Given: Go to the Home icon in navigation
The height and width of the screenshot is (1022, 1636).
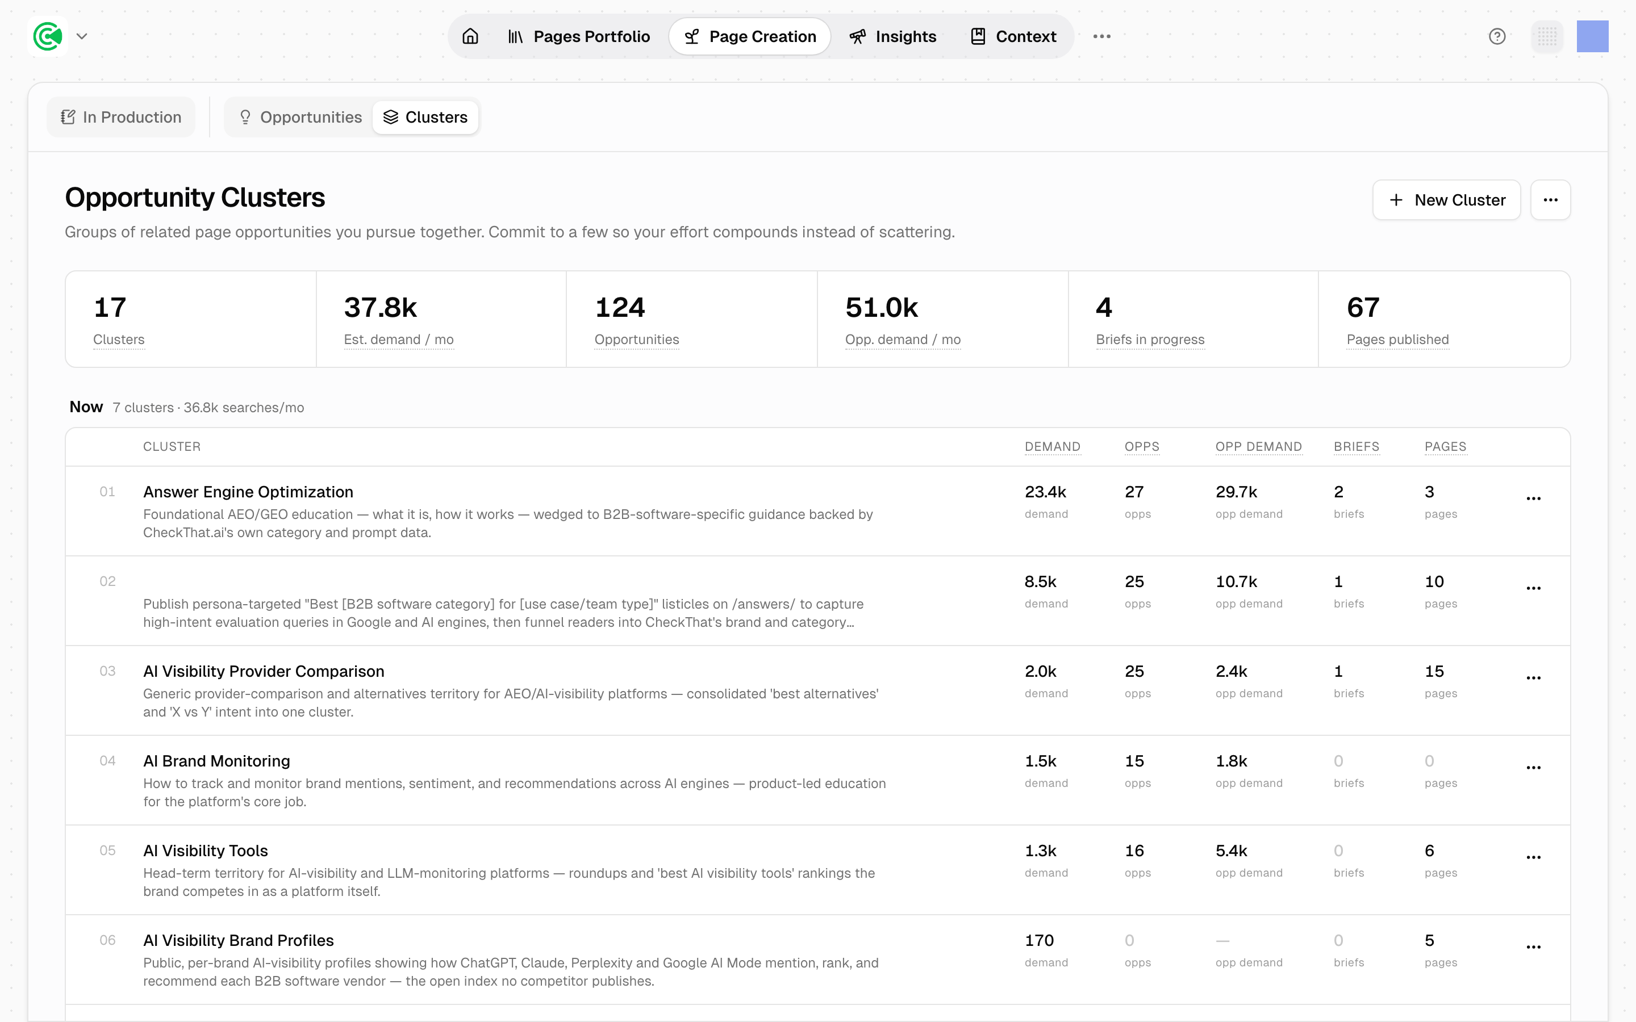Looking at the screenshot, I should [x=470, y=36].
